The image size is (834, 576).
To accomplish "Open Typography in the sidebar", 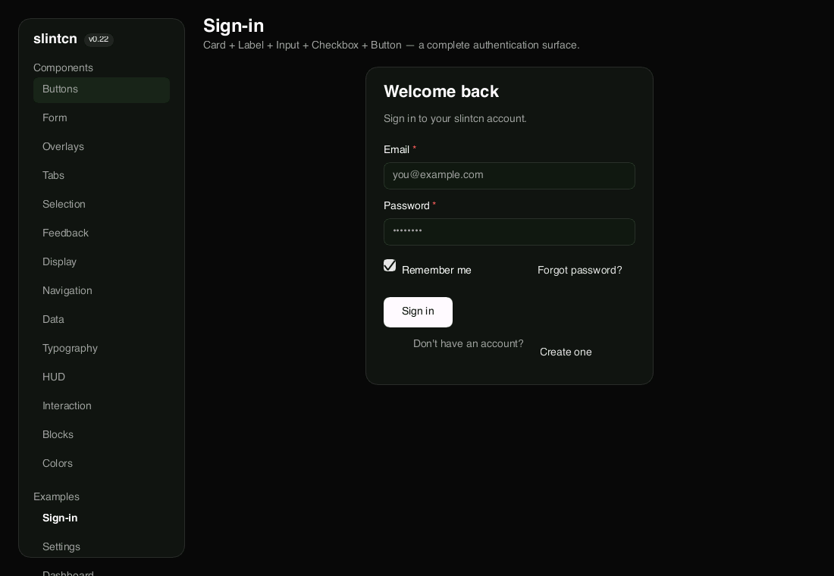I will (x=102, y=348).
